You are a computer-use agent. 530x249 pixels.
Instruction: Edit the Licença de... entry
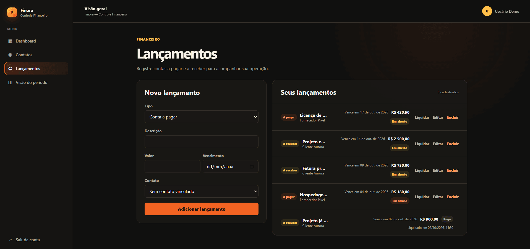(x=438, y=117)
